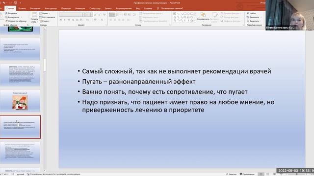Open the Animations (Анимация) tab
Viewport: 314px width, 176px height.
click(x=80, y=8)
